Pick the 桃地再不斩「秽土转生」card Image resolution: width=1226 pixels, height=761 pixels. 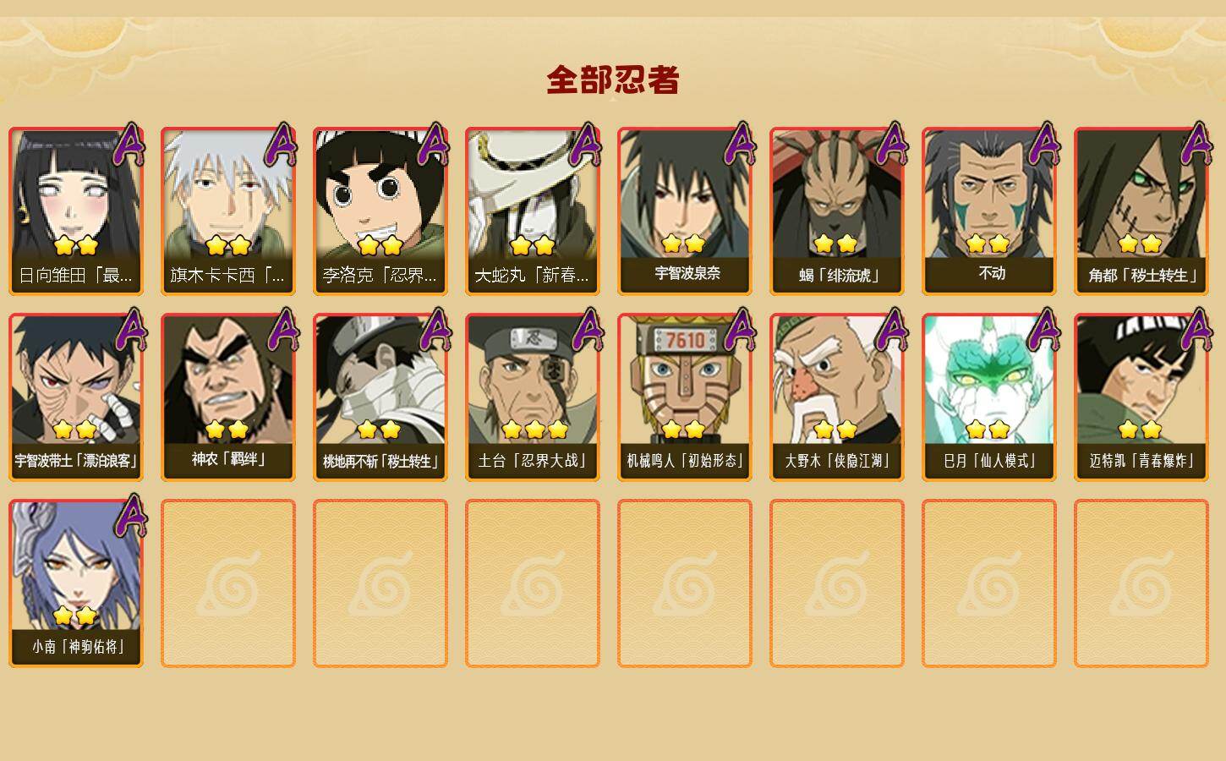pos(380,397)
